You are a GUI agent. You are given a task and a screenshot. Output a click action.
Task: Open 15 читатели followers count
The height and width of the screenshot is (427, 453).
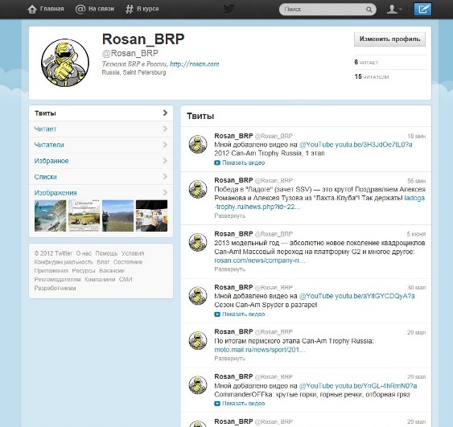372,76
